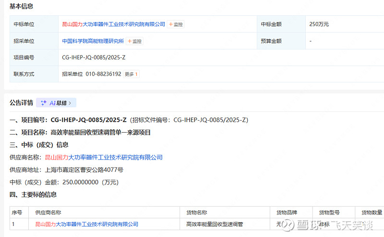
Task: Expand 更多 1 contact details
Action: coord(131,74)
